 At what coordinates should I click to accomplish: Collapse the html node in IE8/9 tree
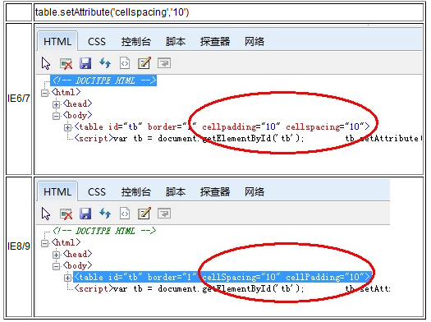[44, 243]
